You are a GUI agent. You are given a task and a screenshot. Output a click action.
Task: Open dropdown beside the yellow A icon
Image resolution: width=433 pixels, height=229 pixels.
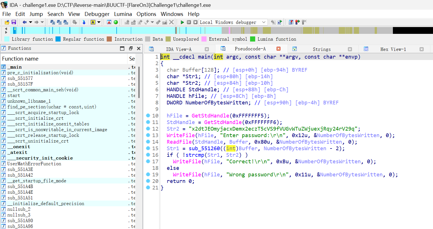point(99,22)
